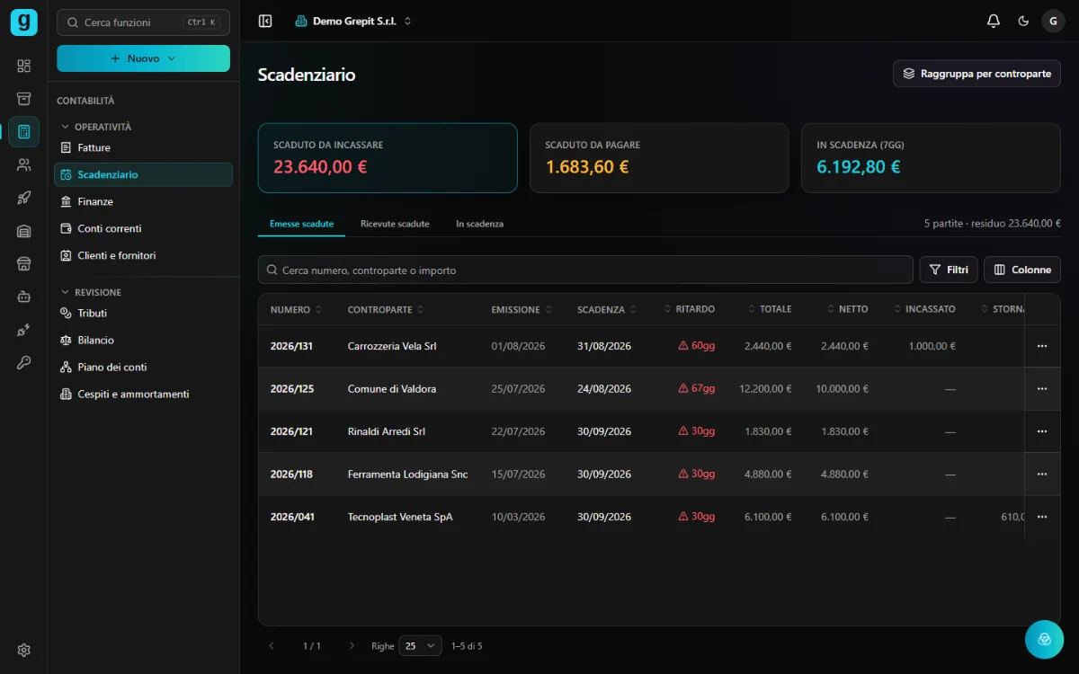
Task: Open the Colonne button
Action: (x=1022, y=270)
